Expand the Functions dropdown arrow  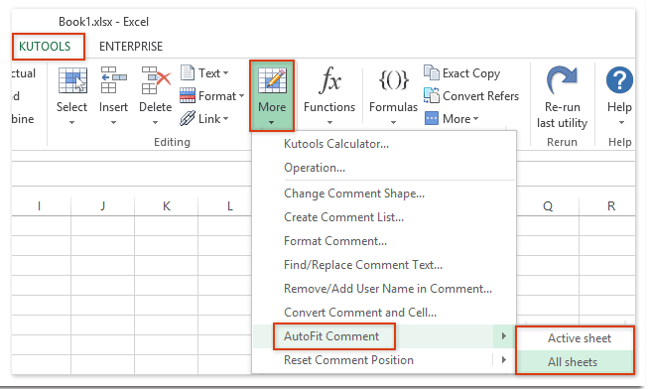[x=329, y=122]
